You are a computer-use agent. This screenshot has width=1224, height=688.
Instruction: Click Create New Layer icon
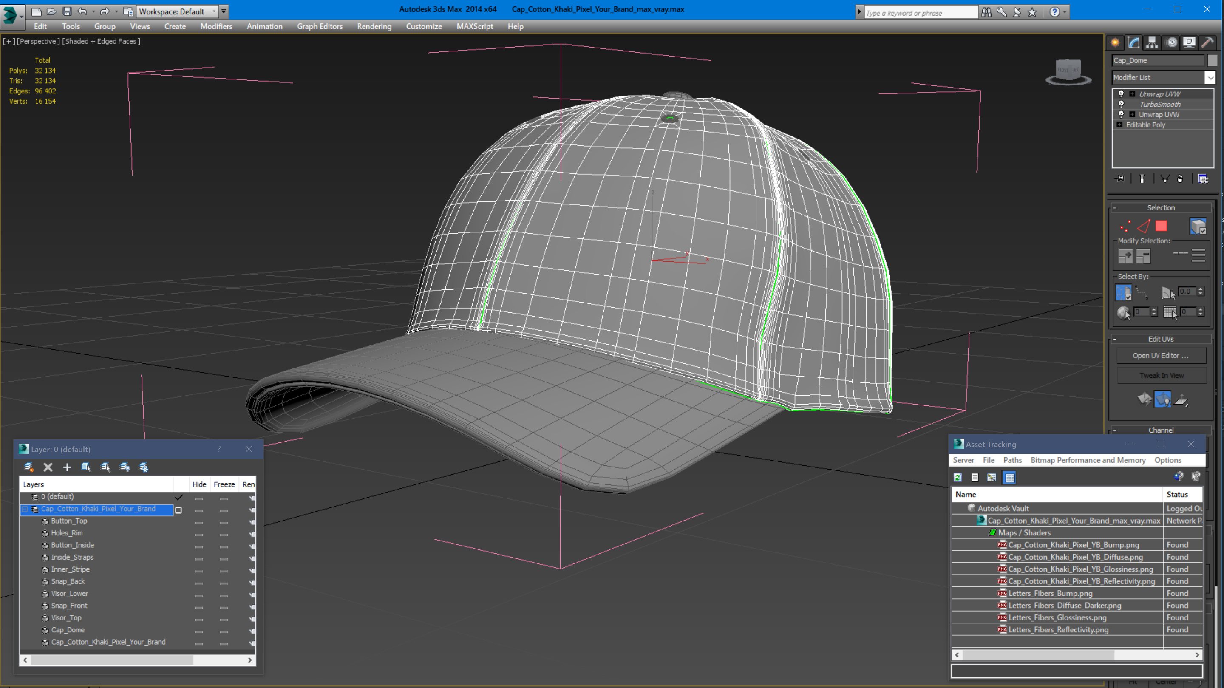pyautogui.click(x=28, y=467)
